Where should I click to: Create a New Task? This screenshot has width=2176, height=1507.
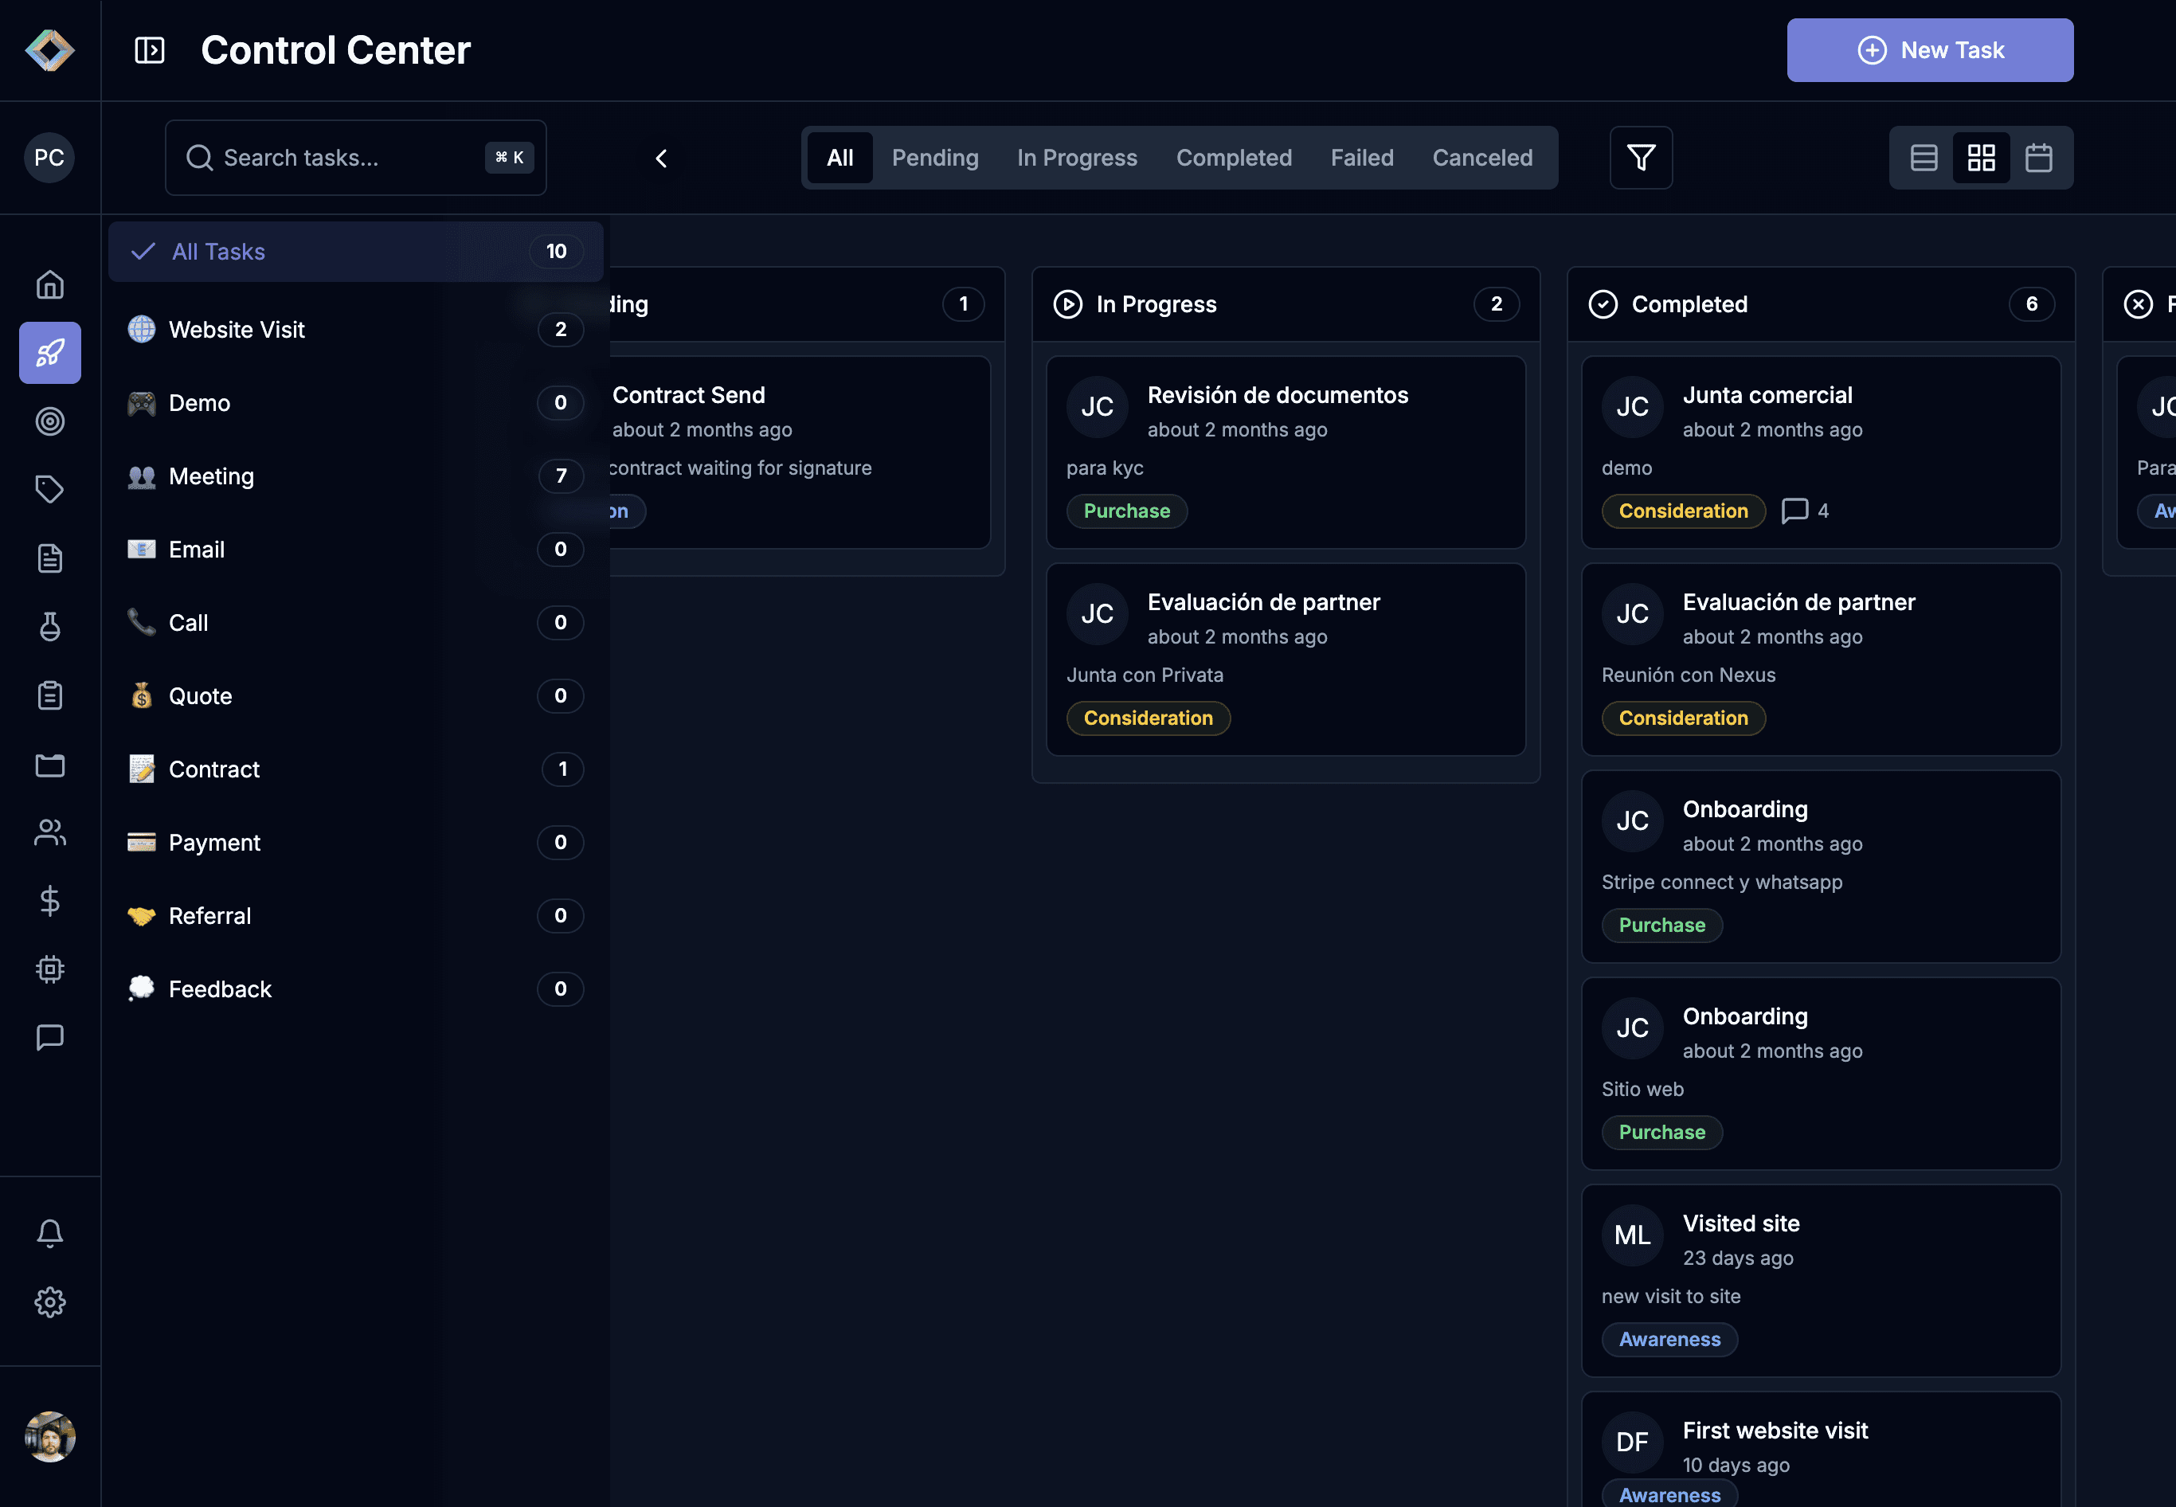pos(1930,50)
